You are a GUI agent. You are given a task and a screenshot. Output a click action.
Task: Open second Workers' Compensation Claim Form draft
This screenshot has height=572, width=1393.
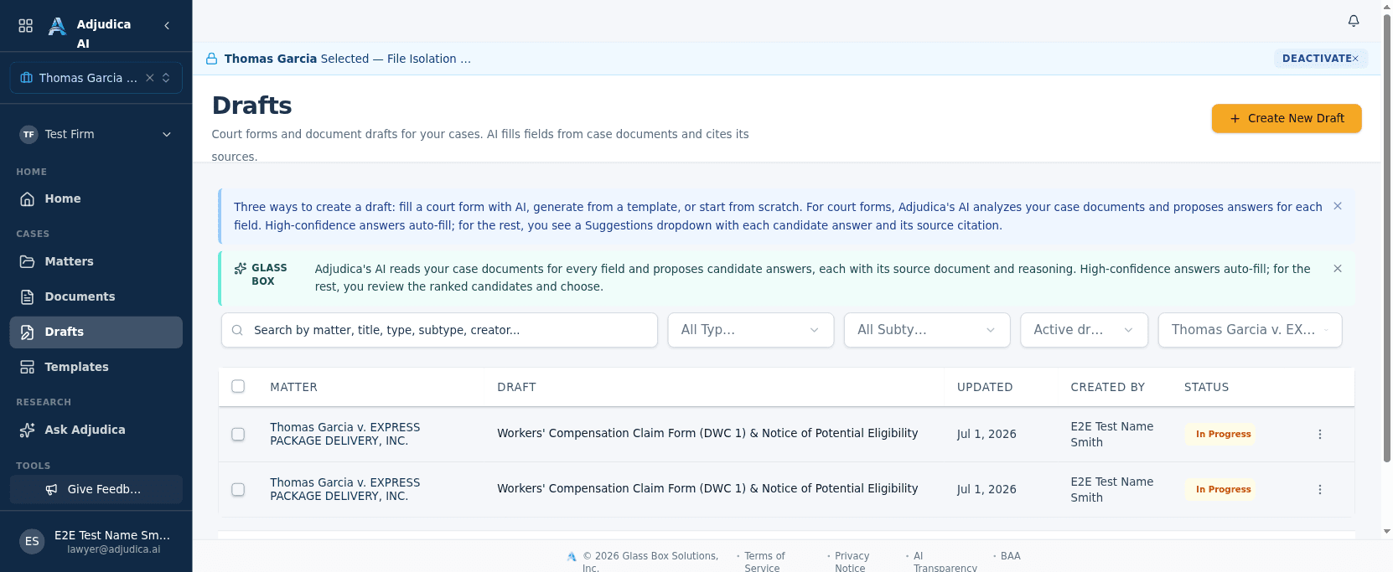707,488
